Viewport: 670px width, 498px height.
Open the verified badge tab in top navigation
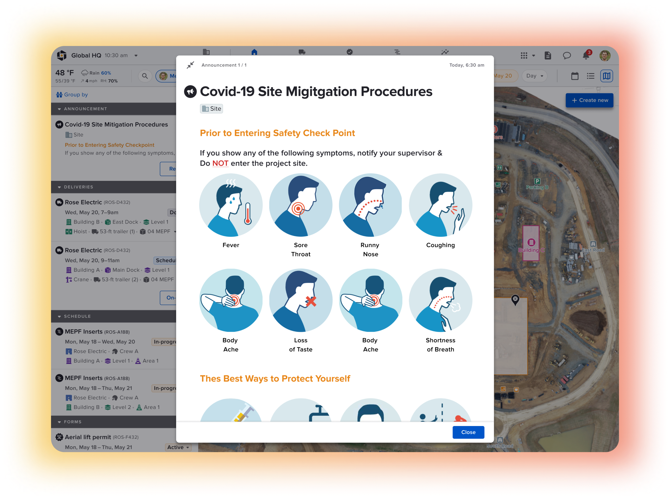click(349, 52)
